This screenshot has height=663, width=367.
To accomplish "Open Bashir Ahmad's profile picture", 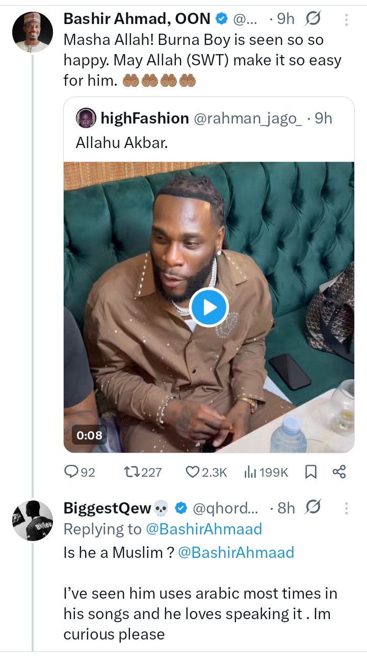I will pos(33,32).
